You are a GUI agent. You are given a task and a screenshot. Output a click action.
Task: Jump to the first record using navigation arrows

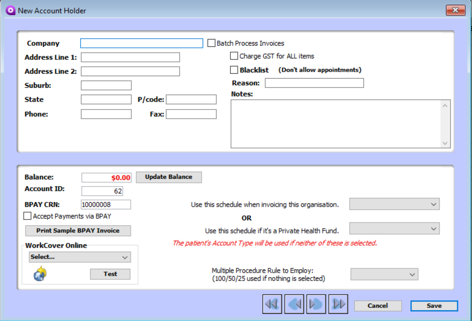[272, 304]
